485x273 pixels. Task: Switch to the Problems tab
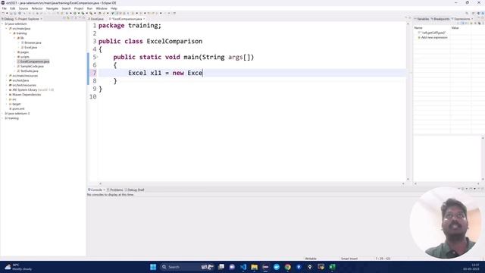coord(115,190)
